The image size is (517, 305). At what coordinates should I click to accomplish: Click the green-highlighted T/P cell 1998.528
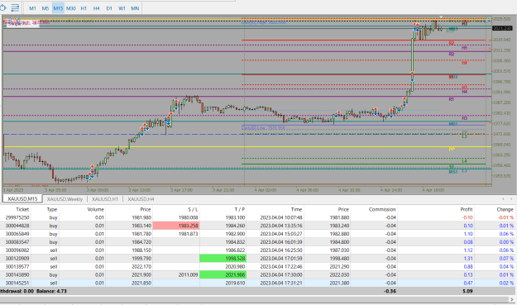(x=223, y=259)
